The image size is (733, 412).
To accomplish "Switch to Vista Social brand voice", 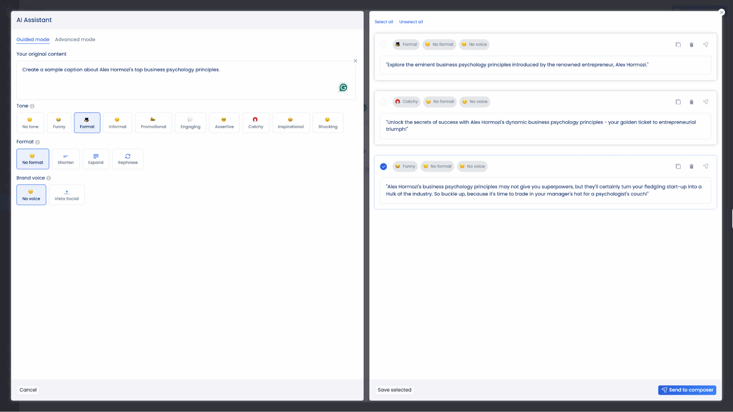I will coord(66,195).
